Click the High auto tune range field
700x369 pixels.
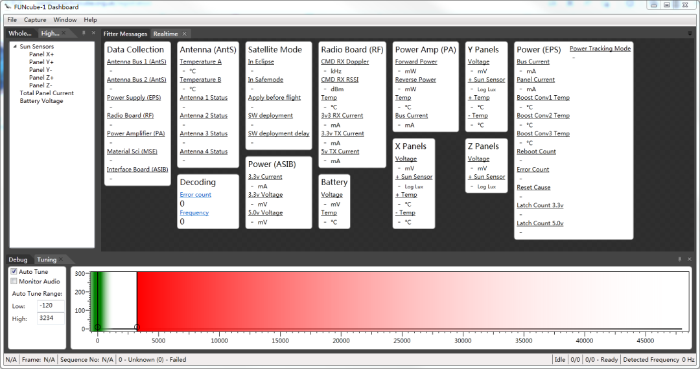pos(51,319)
